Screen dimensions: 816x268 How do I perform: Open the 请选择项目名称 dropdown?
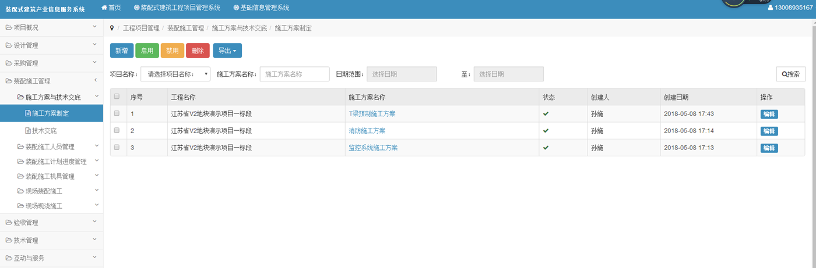coord(175,74)
